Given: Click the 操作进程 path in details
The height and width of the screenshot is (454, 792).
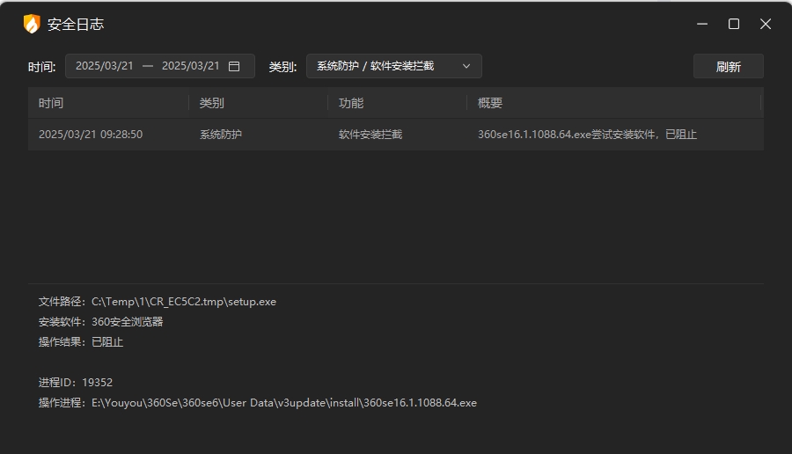Looking at the screenshot, I should pyautogui.click(x=283, y=403).
